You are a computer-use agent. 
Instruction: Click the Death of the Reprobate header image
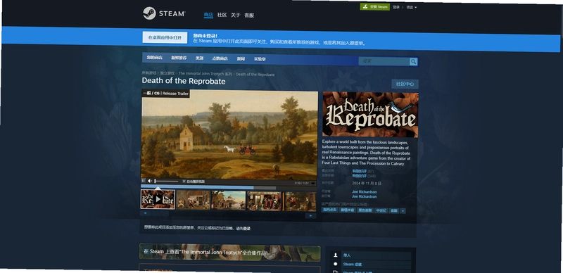(x=370, y=115)
